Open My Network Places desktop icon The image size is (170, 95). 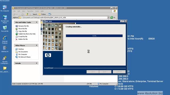(5, 19)
